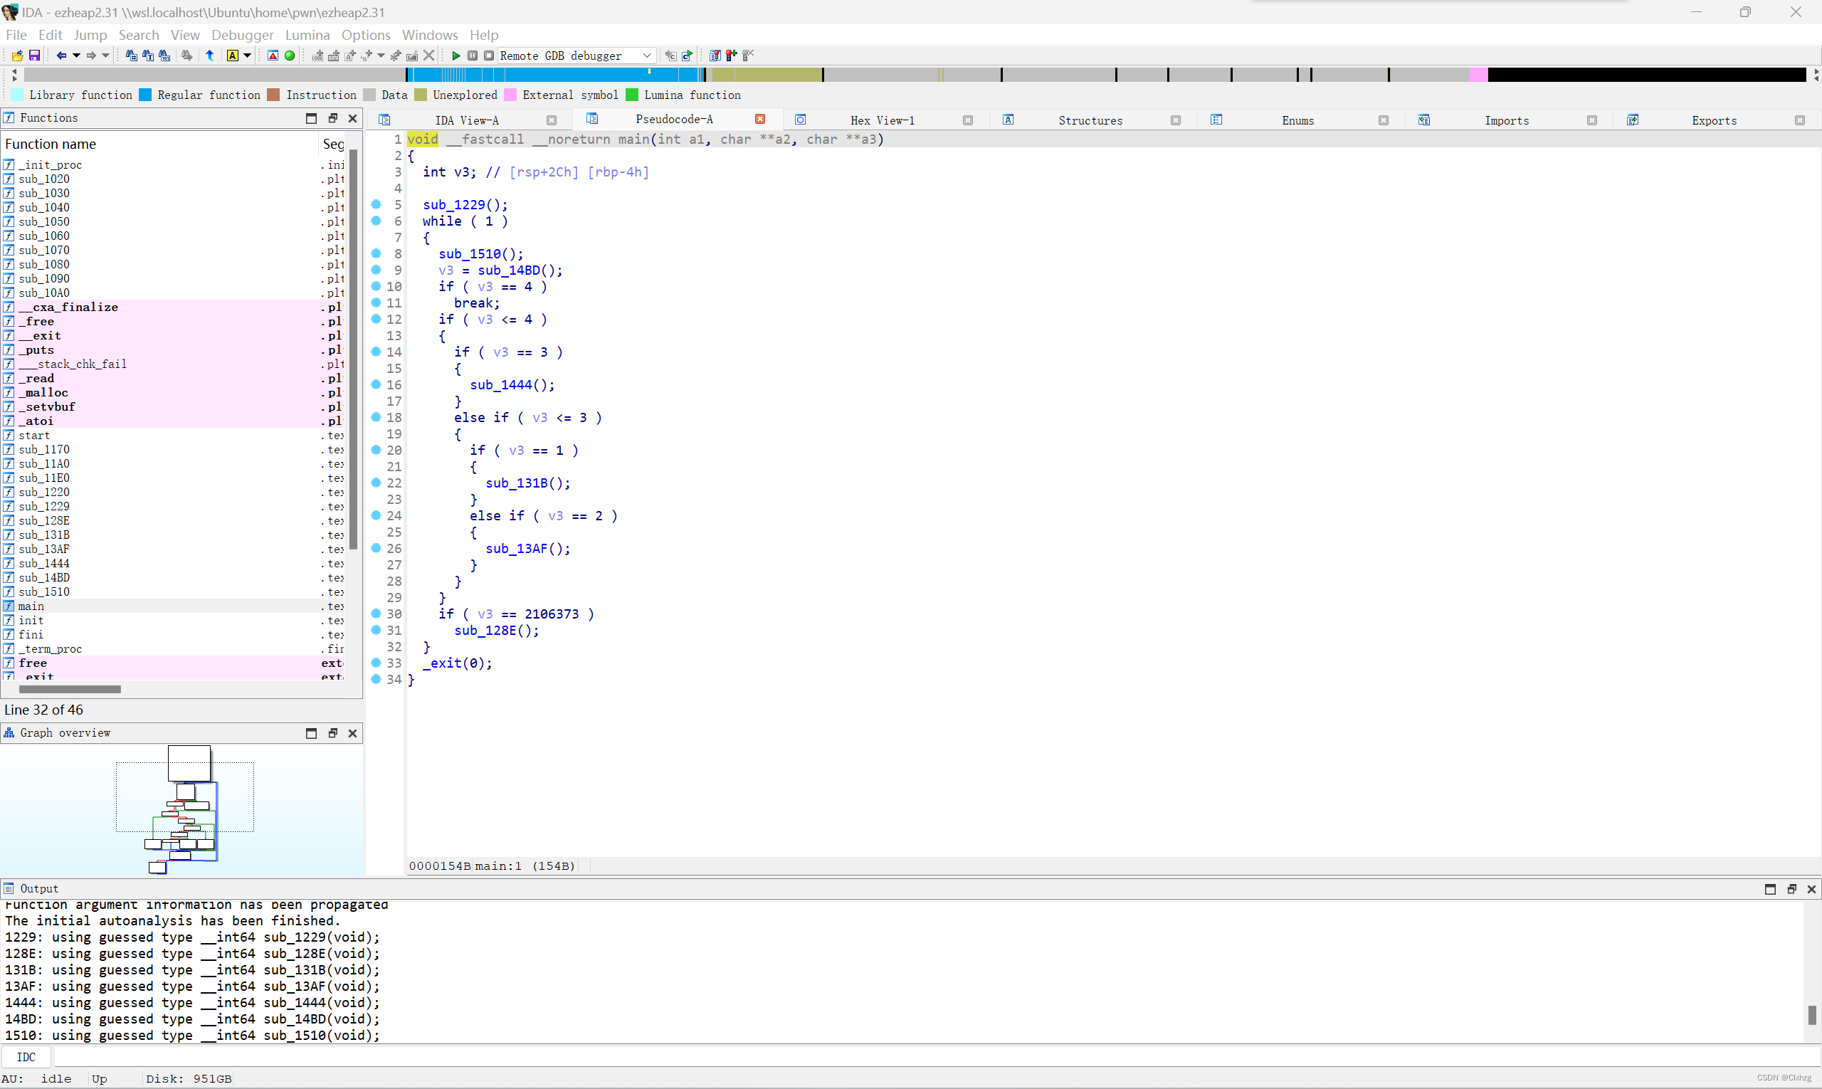Click the save database floppy icon

coord(33,56)
